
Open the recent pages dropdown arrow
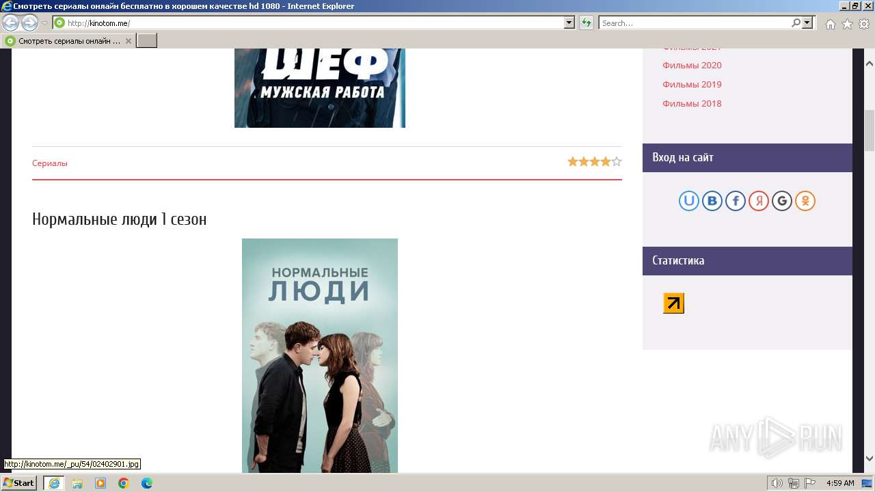[44, 23]
